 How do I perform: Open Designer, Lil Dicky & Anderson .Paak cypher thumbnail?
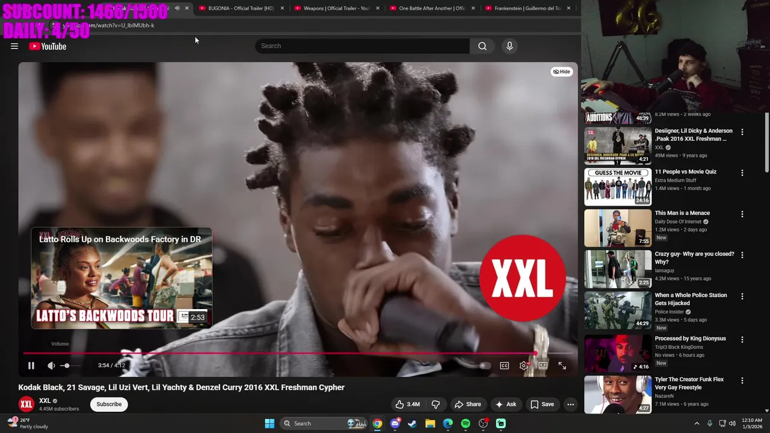[618, 146]
